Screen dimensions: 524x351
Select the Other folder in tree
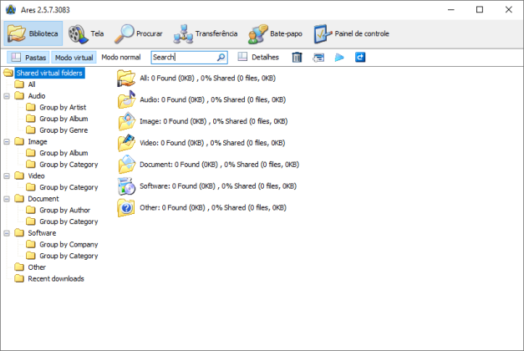37,267
